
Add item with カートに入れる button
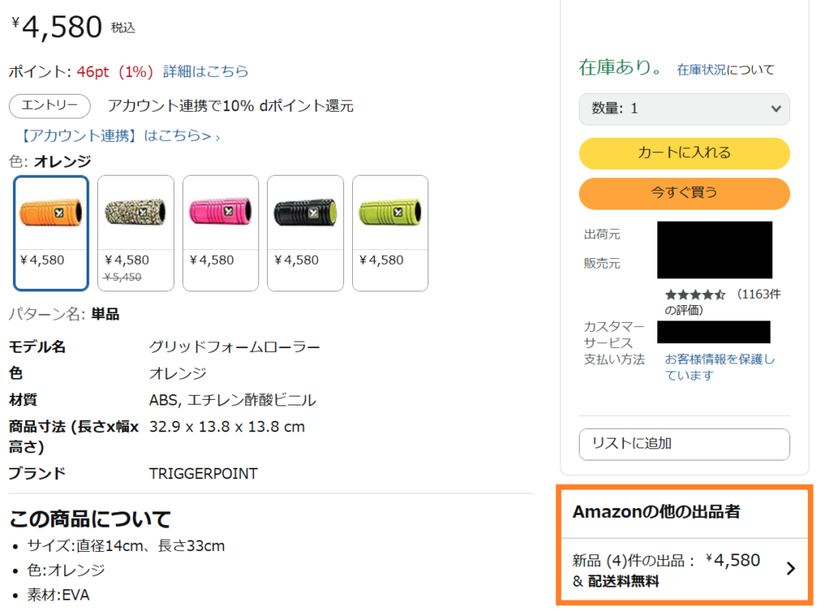coord(684,153)
